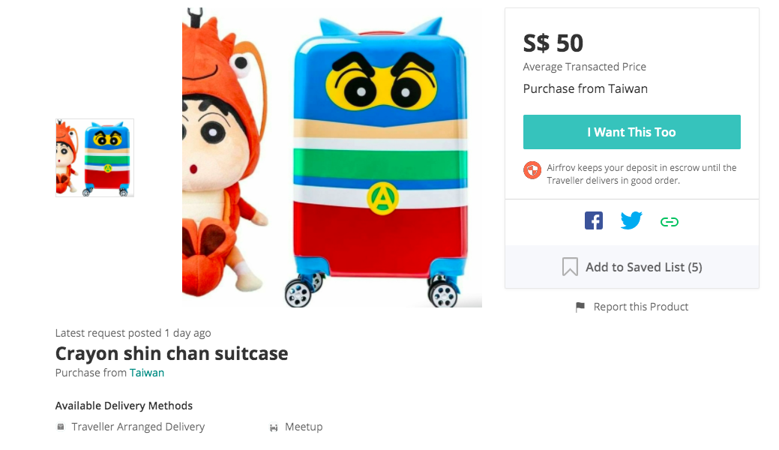Click the flag icon beside Report
The width and height of the screenshot is (779, 450).
[x=580, y=307]
